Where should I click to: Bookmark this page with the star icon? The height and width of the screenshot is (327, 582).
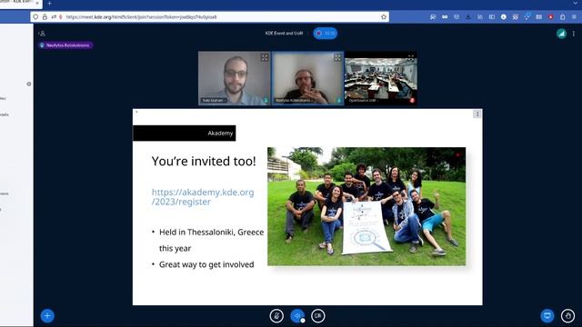[x=384, y=16]
